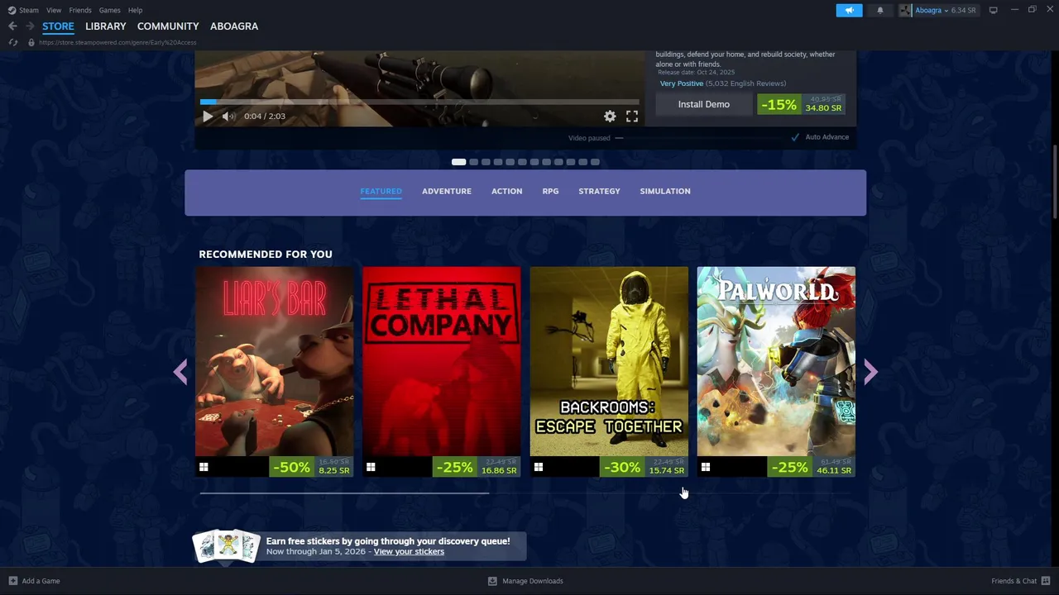Click the -25% 16.86 SR Lethal Company price
Viewport: 1059px width, 595px height.
tap(477, 467)
